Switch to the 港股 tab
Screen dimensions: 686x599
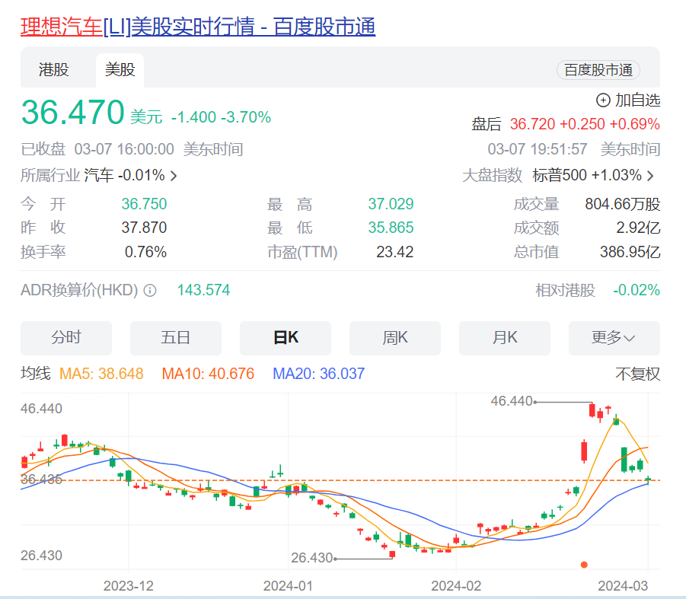click(54, 70)
